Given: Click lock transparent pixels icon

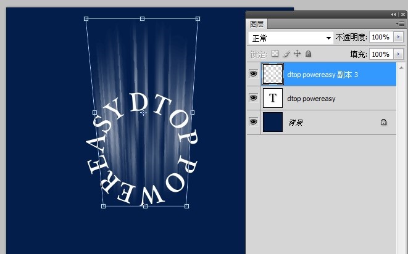Looking at the screenshot, I should (x=275, y=54).
